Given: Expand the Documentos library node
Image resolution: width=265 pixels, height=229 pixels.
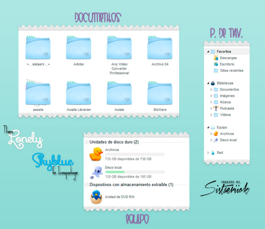Looking at the screenshot, I should pos(211,89).
